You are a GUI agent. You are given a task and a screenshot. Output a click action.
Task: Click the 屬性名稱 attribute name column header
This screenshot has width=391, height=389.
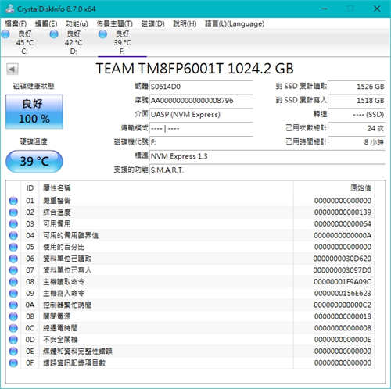pos(167,187)
